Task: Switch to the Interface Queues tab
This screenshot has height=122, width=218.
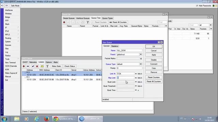Action: click(x=83, y=18)
